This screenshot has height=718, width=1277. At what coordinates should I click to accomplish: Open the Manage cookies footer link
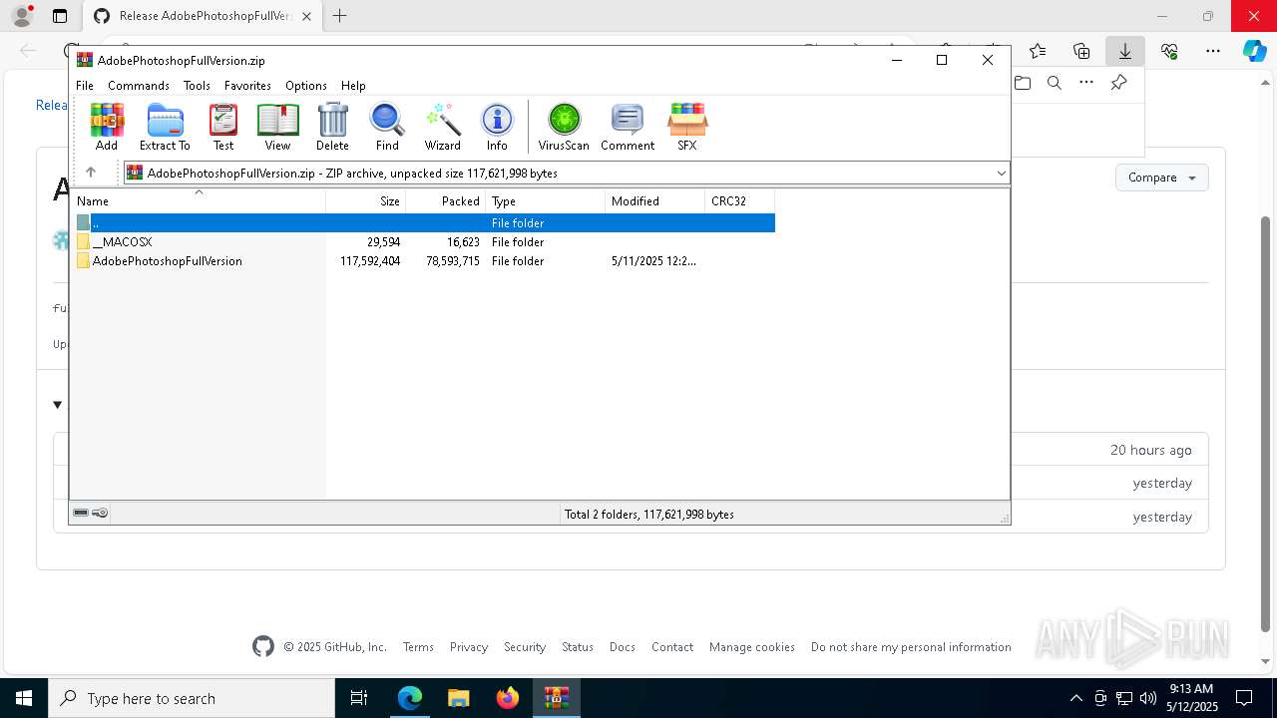[x=752, y=647]
